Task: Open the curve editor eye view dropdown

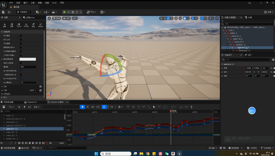Action: tap(37, 107)
